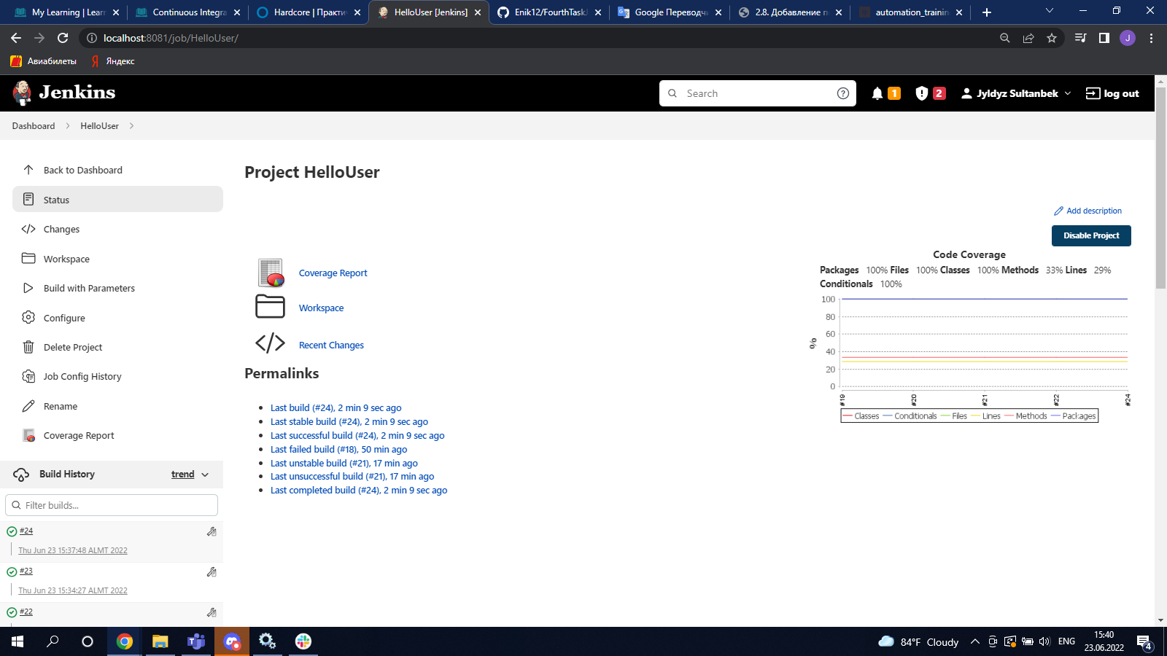This screenshot has height=656, width=1167.
Task: Click the Add description link
Action: [1087, 211]
